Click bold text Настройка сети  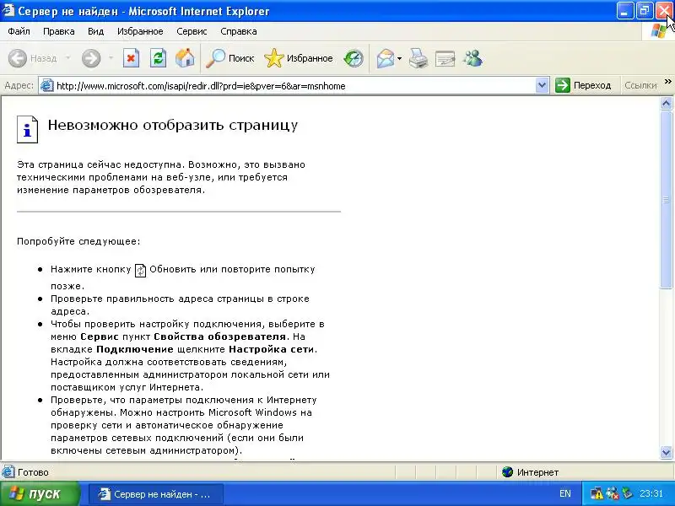(271, 349)
